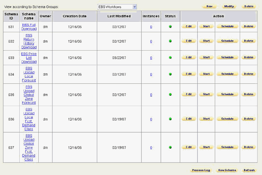Schedule schema 635 Upload Global Zone Forecast
The height and width of the screenshot is (175, 262).
[x=227, y=95]
